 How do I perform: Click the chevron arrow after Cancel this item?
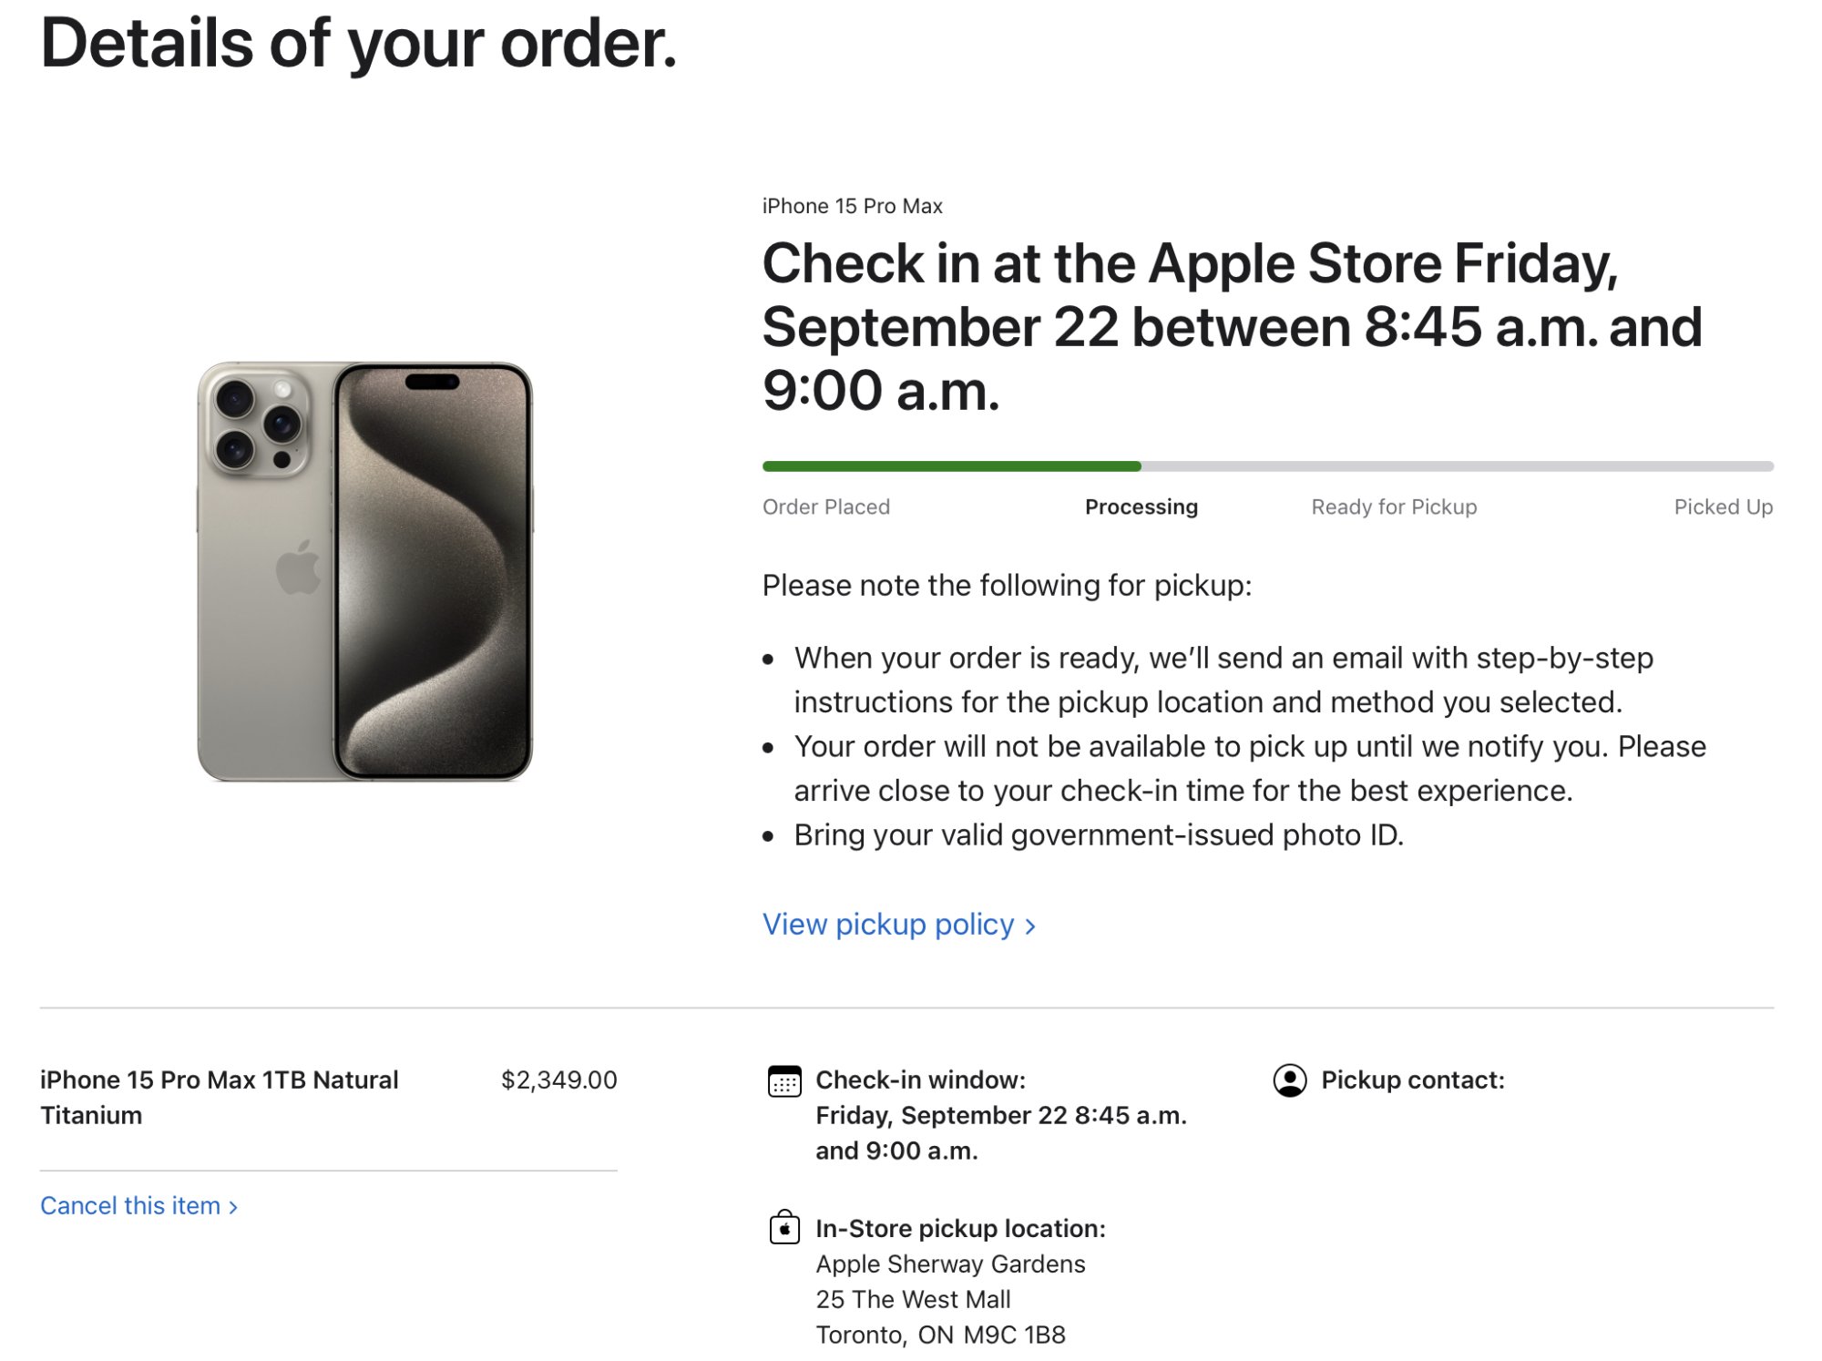[x=233, y=1207]
